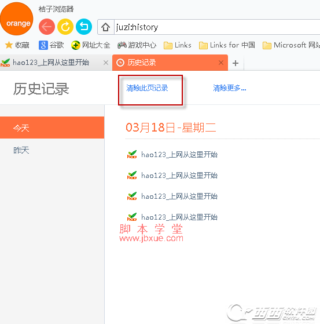Click 清除更多... link
Image resolution: width=320 pixels, height=324 pixels.
(229, 88)
